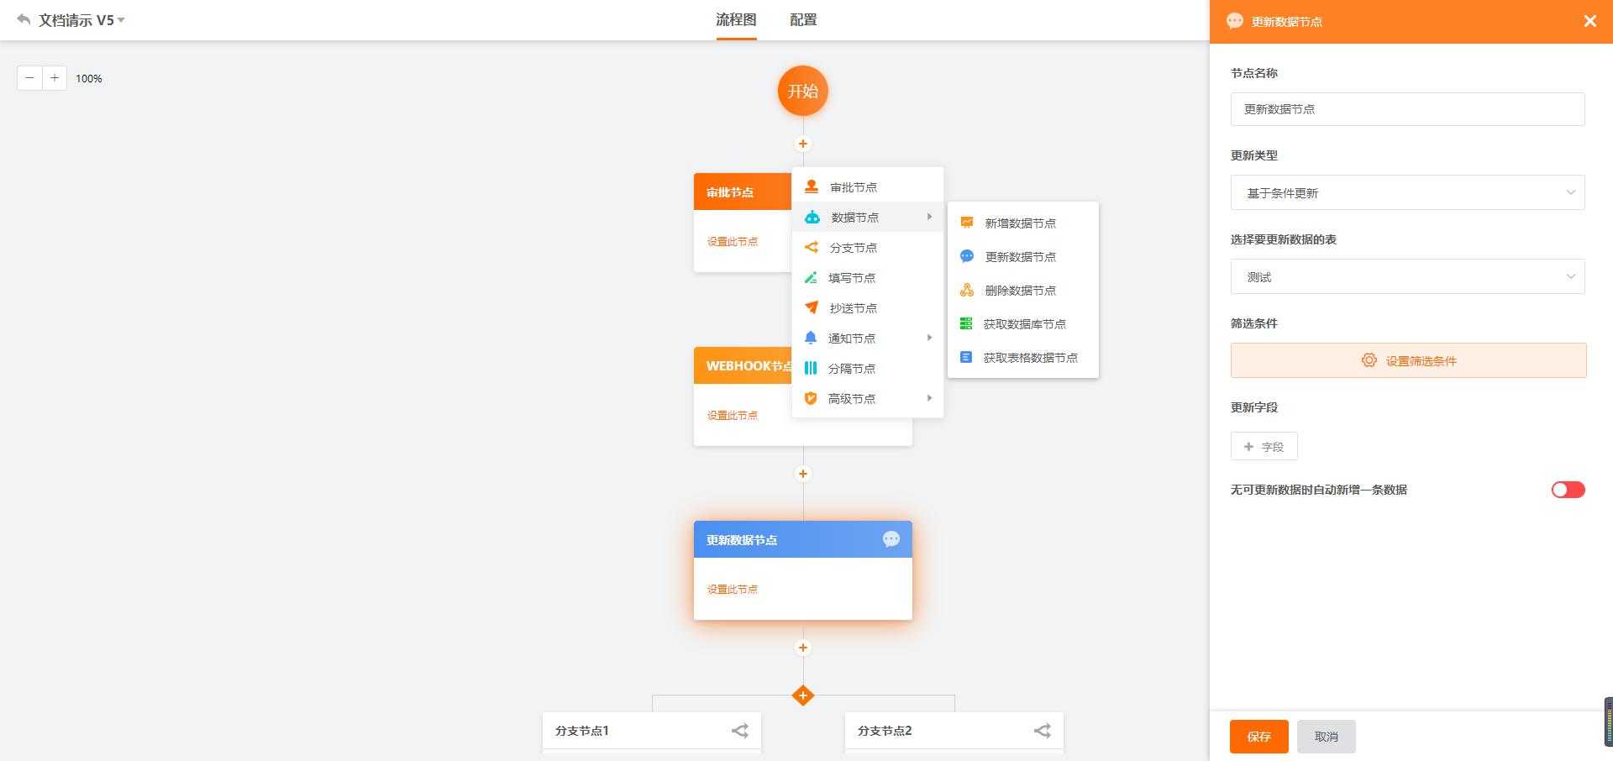Image resolution: width=1613 pixels, height=761 pixels.
Task: Choose 获取表格数据节点 from the submenu
Action: tap(1023, 358)
